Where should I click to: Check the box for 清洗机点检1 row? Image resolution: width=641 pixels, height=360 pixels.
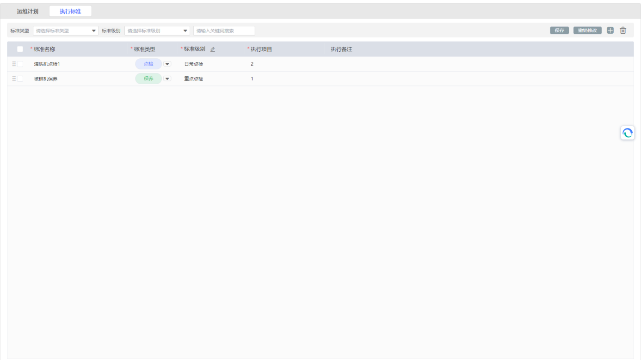[x=20, y=64]
